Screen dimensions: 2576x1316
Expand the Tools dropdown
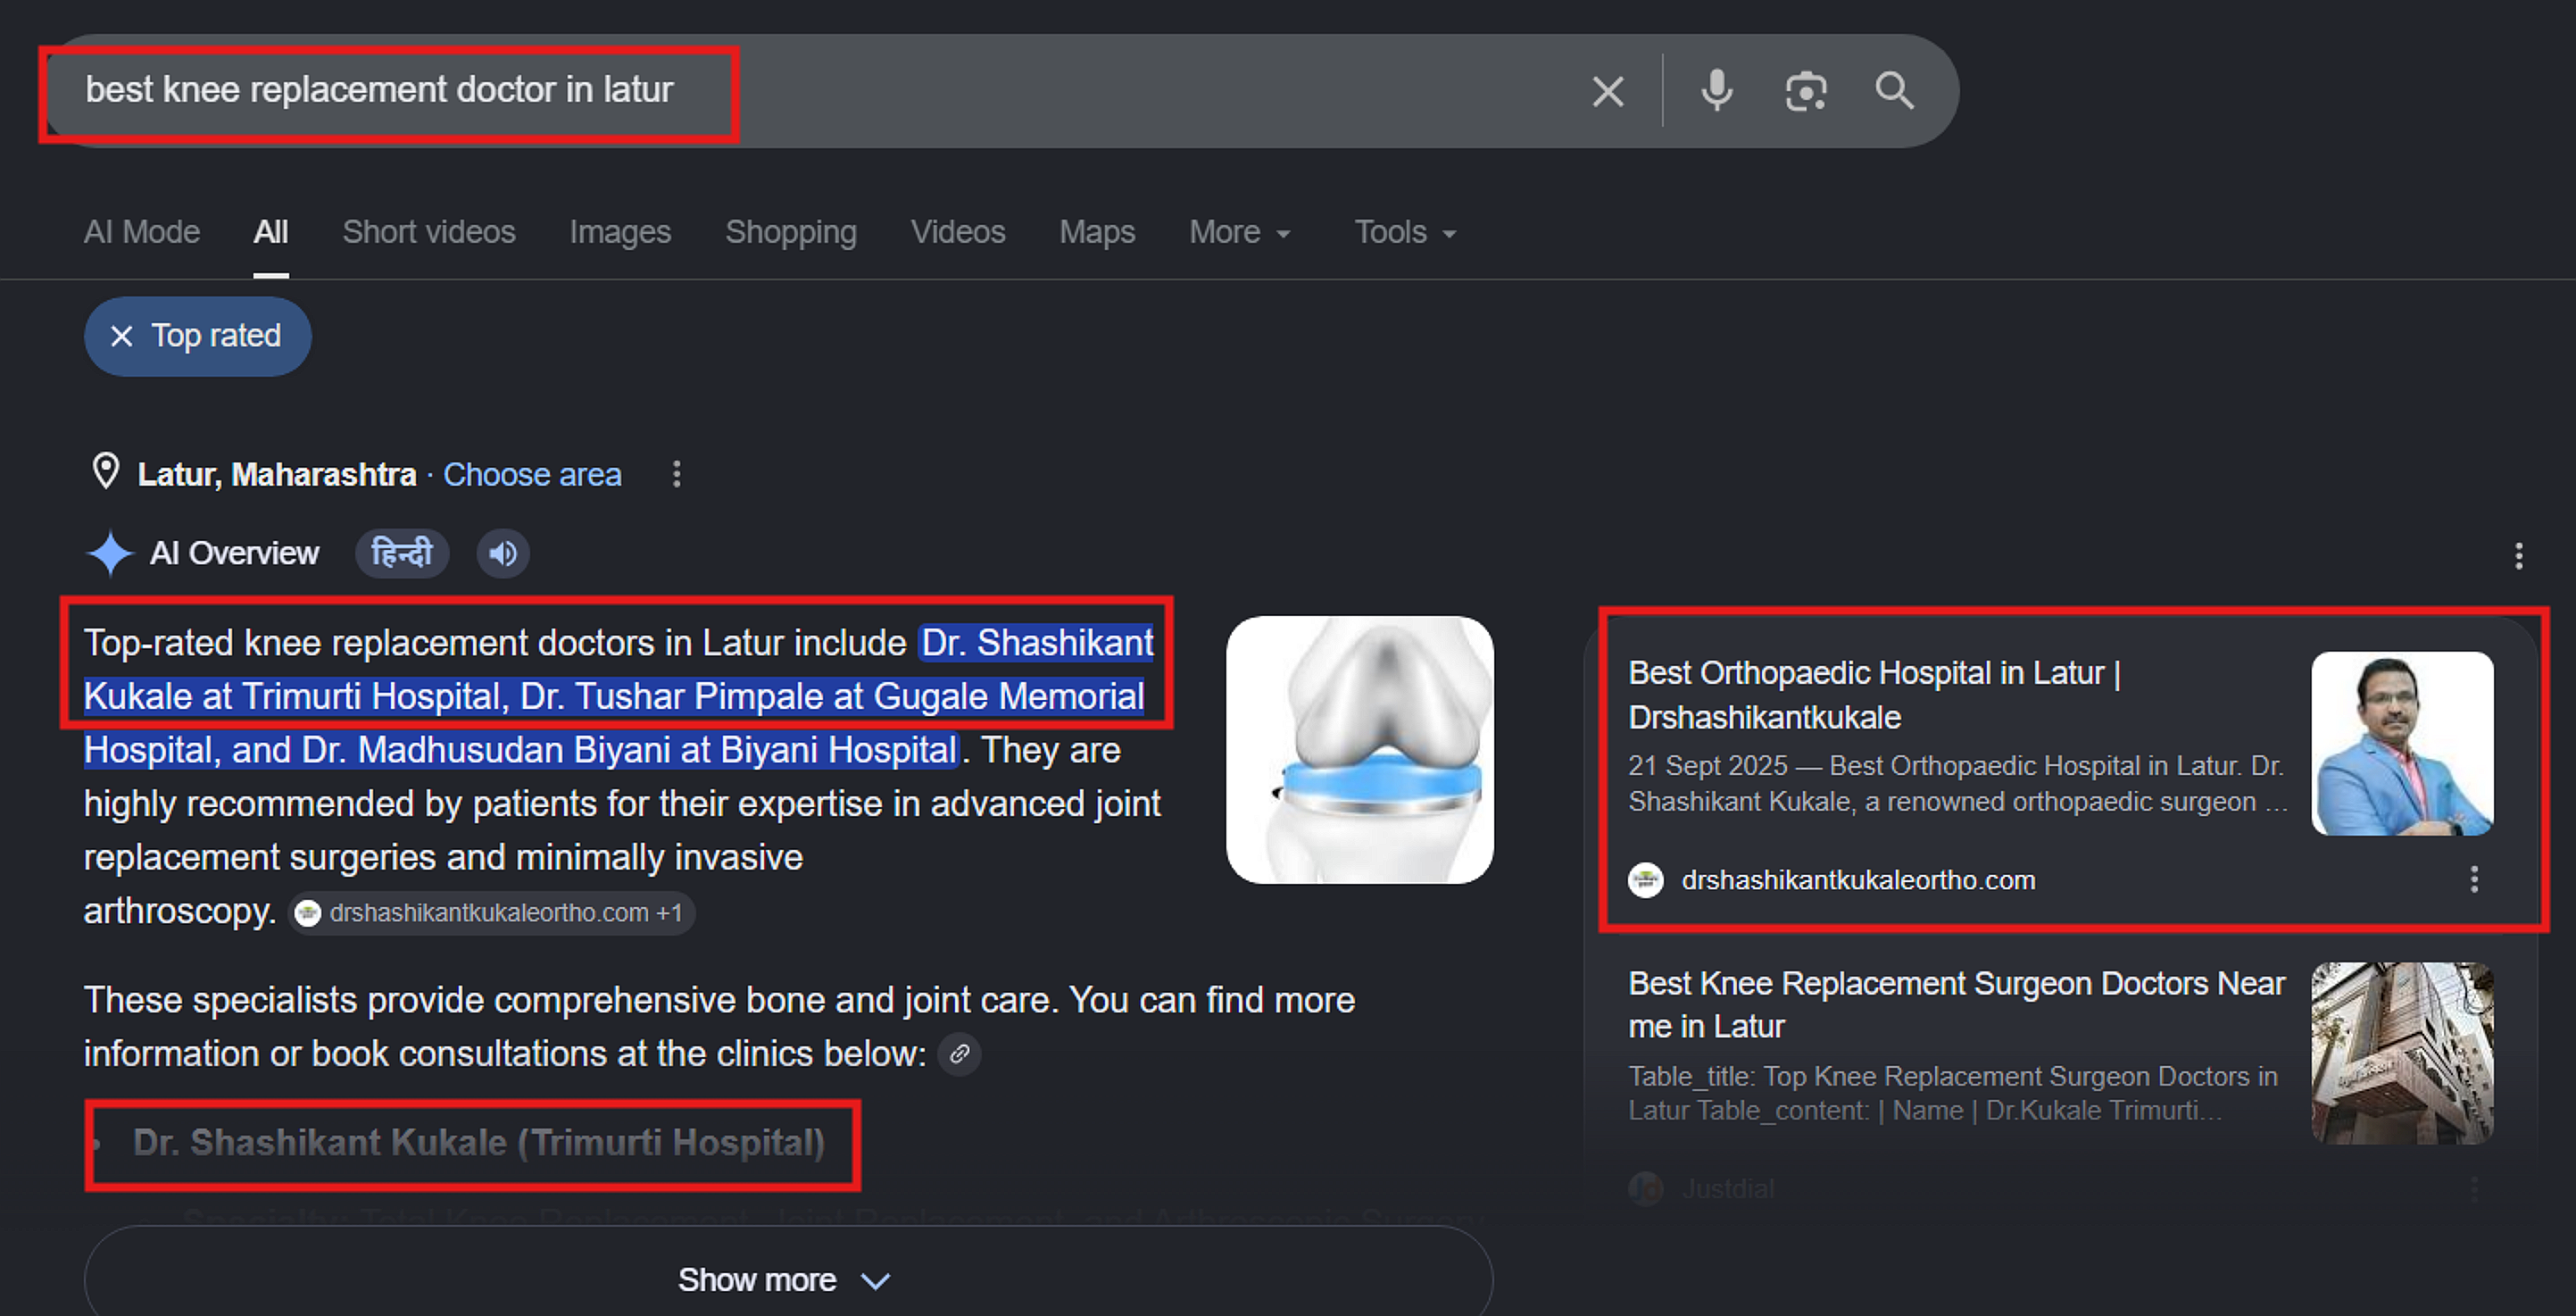1404,232
